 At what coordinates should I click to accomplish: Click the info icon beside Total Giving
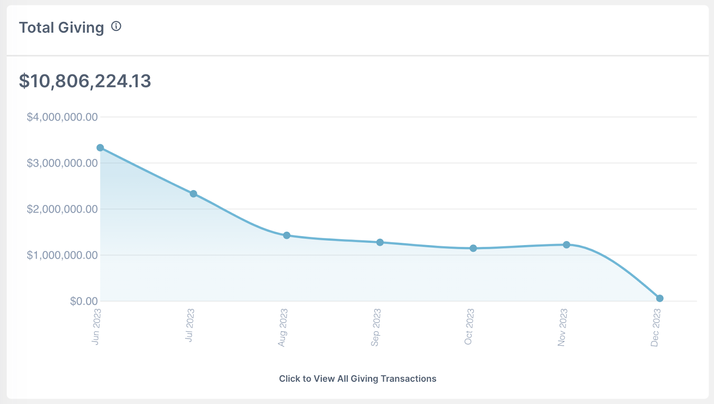tap(116, 26)
